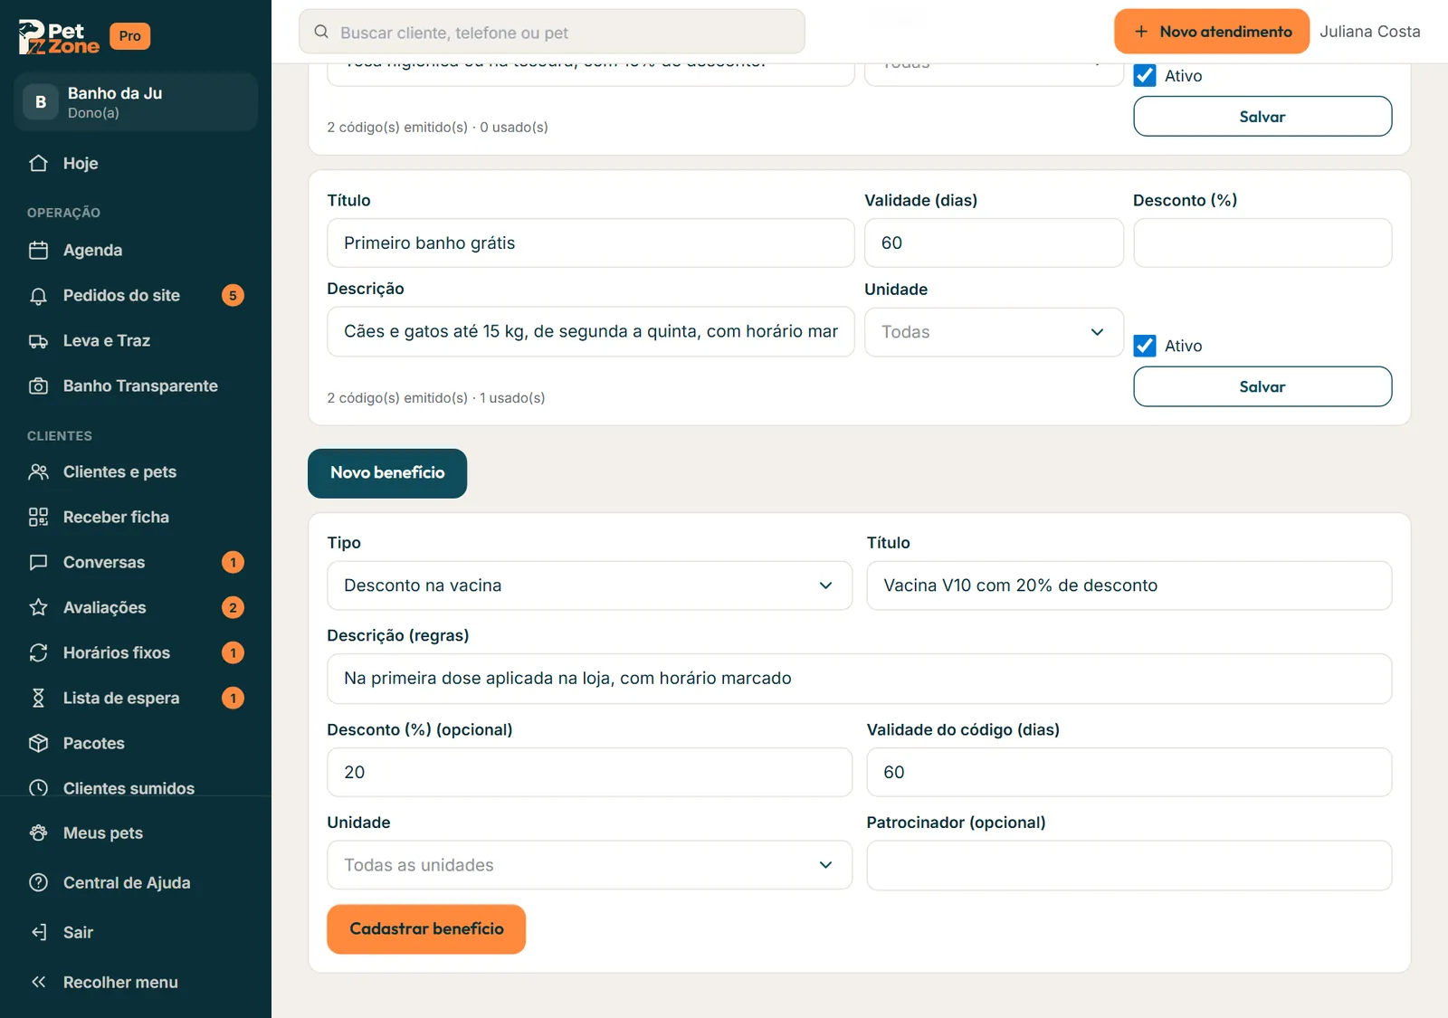Click the Lista de espera hourglass icon
The image size is (1448, 1018).
click(x=38, y=698)
